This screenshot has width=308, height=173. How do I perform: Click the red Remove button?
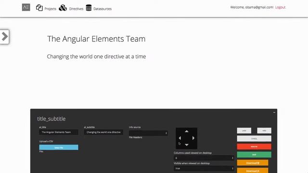[x=254, y=147]
